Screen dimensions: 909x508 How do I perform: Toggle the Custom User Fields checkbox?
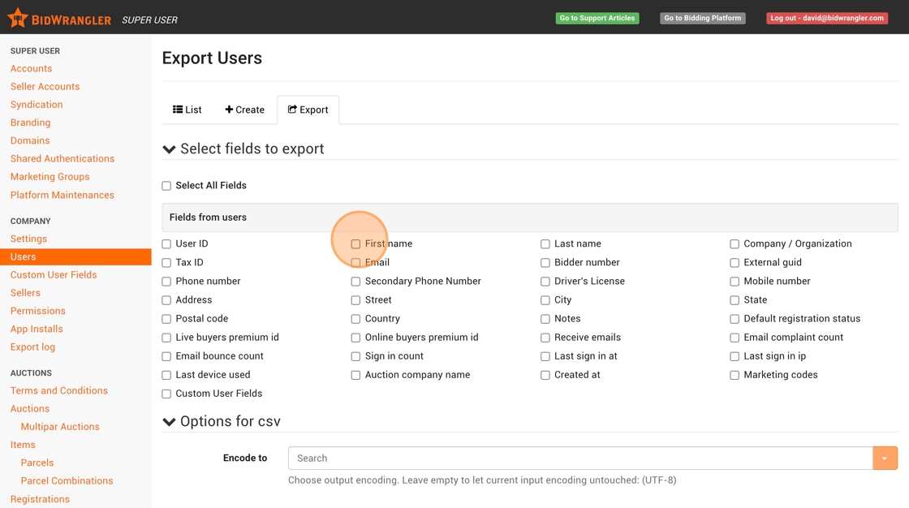click(x=166, y=394)
